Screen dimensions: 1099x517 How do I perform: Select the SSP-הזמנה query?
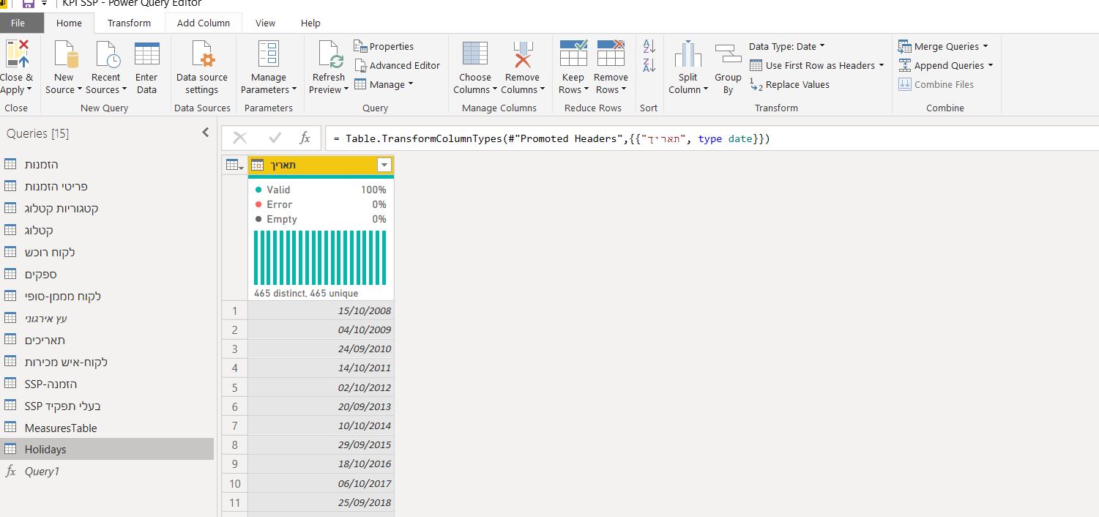point(107,384)
